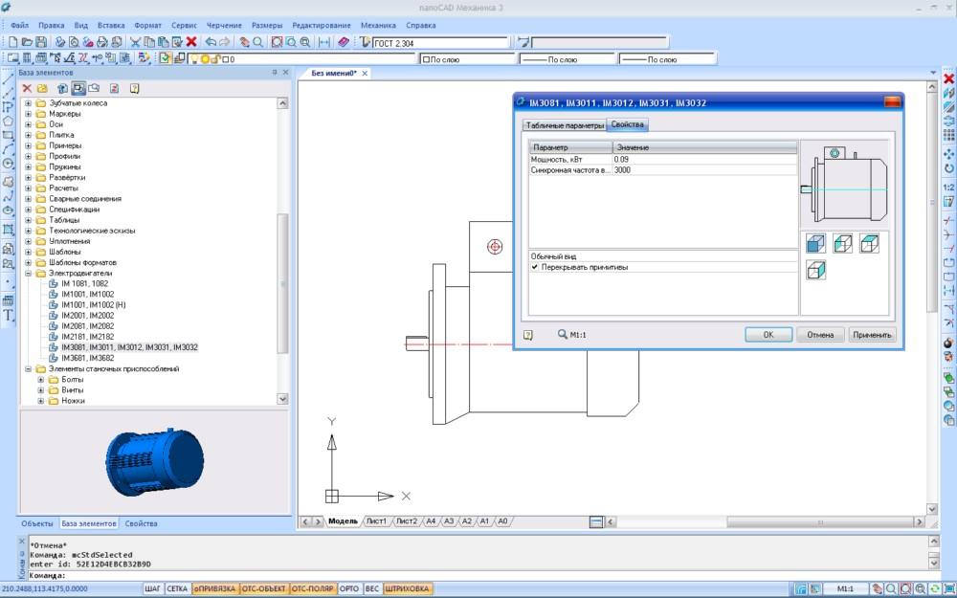Collapse the Электродвигатели tree folder
Image resolution: width=957 pixels, height=598 pixels.
tap(29, 273)
